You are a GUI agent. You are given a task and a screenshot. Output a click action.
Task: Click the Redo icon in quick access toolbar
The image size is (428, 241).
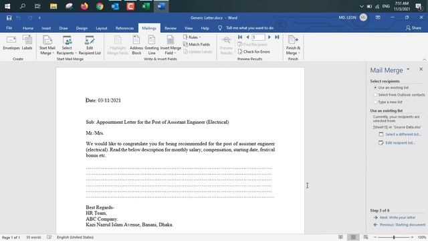[x=30, y=18]
